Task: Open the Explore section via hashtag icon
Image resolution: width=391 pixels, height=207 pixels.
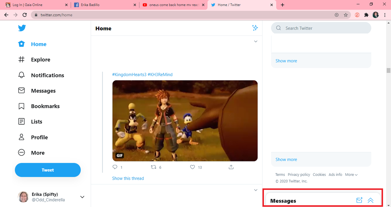Action: [21, 60]
